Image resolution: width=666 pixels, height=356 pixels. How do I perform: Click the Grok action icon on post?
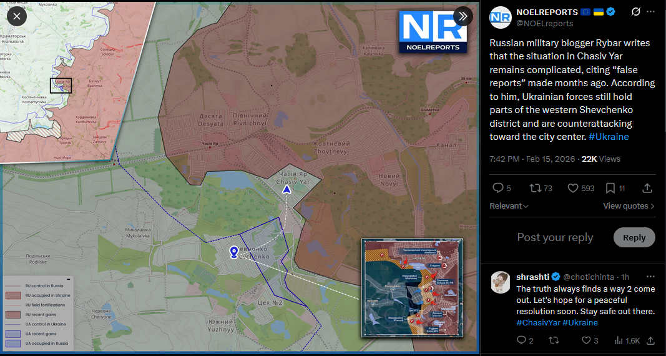(635, 12)
